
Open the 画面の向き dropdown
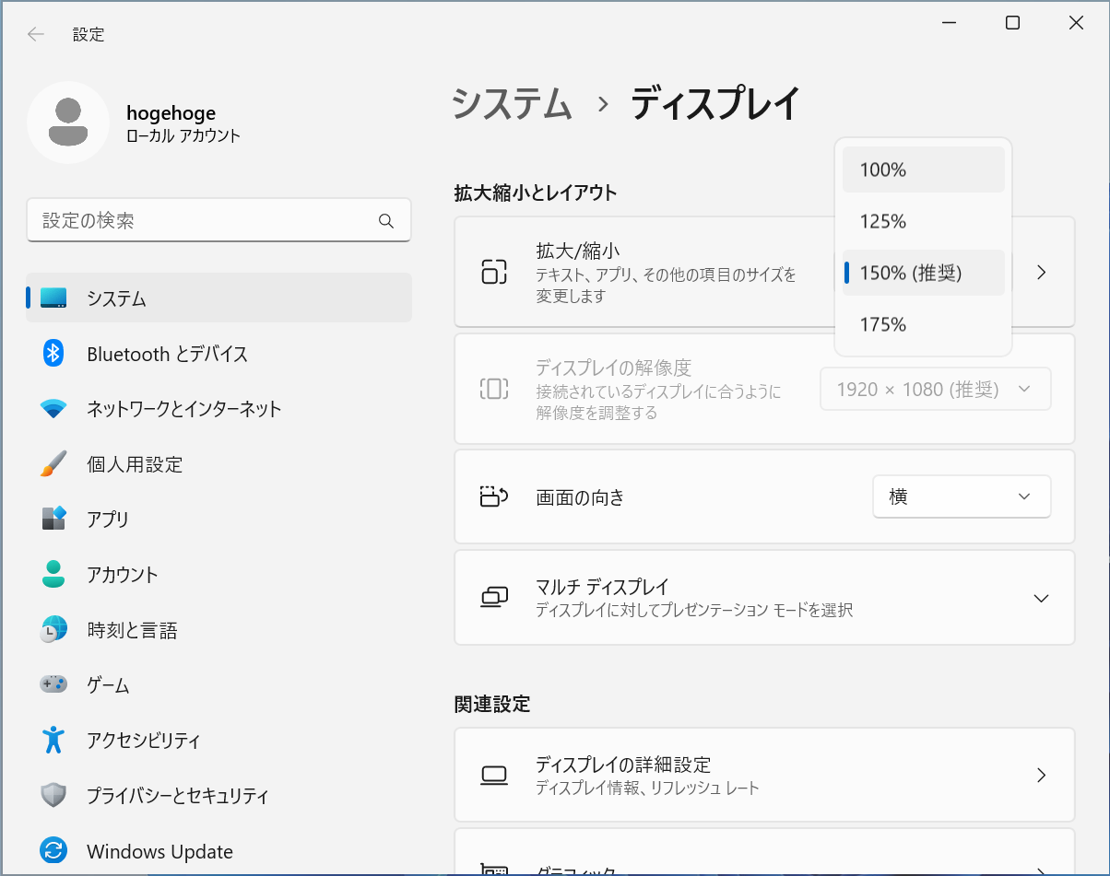tap(961, 497)
